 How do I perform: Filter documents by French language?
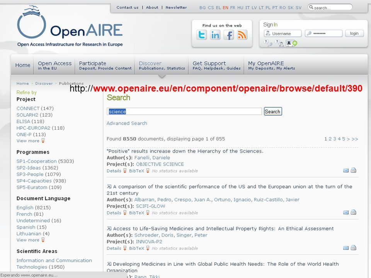pyautogui.click(x=24, y=214)
